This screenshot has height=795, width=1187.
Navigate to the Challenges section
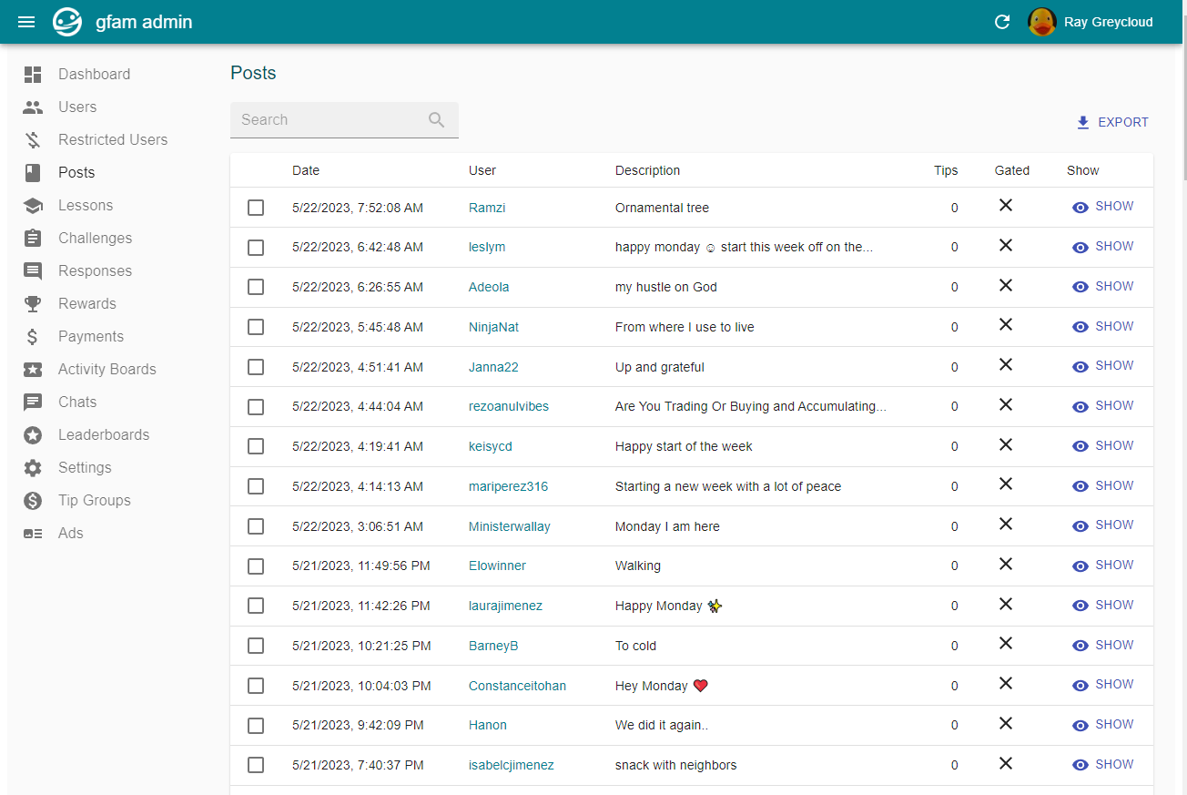[x=95, y=239]
